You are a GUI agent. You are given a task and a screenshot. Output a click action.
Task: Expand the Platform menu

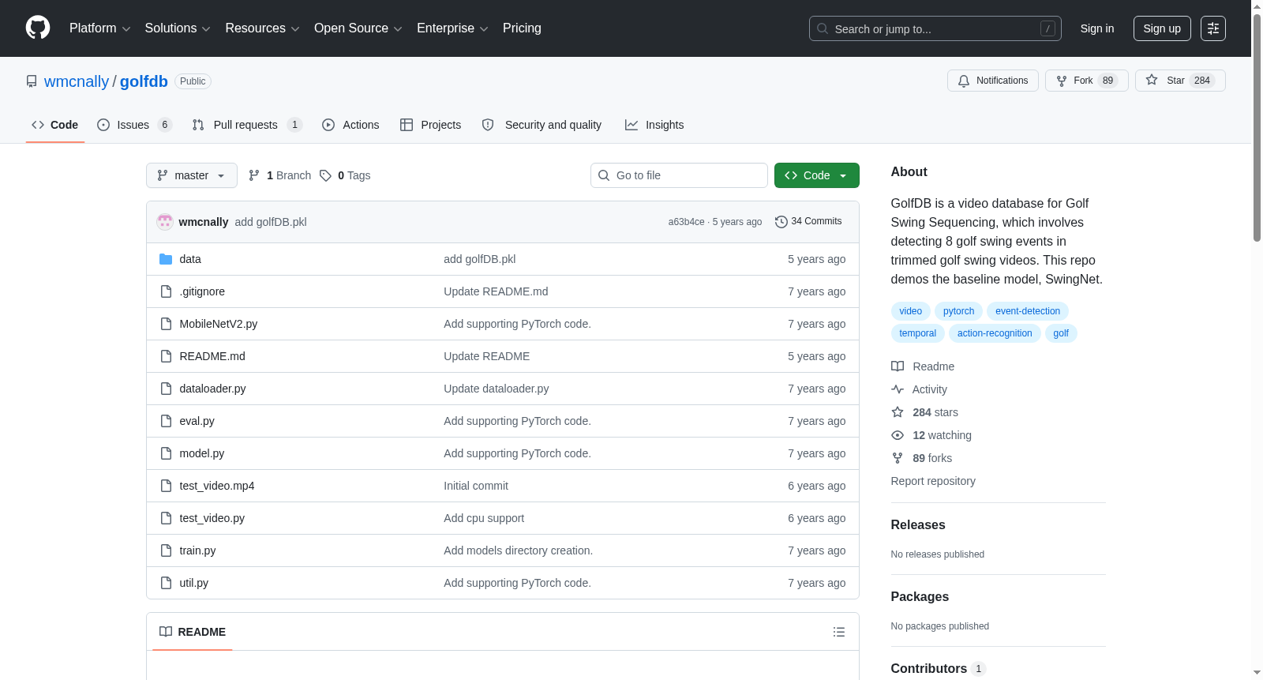coord(99,28)
